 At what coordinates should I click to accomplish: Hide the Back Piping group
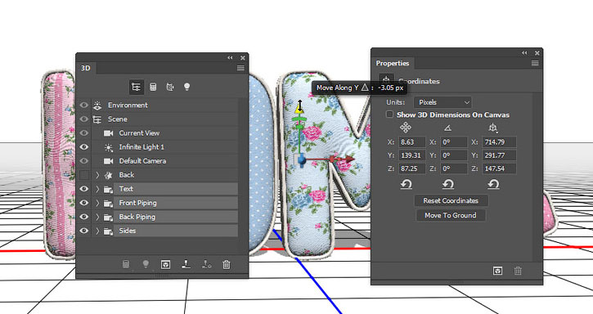tap(84, 217)
